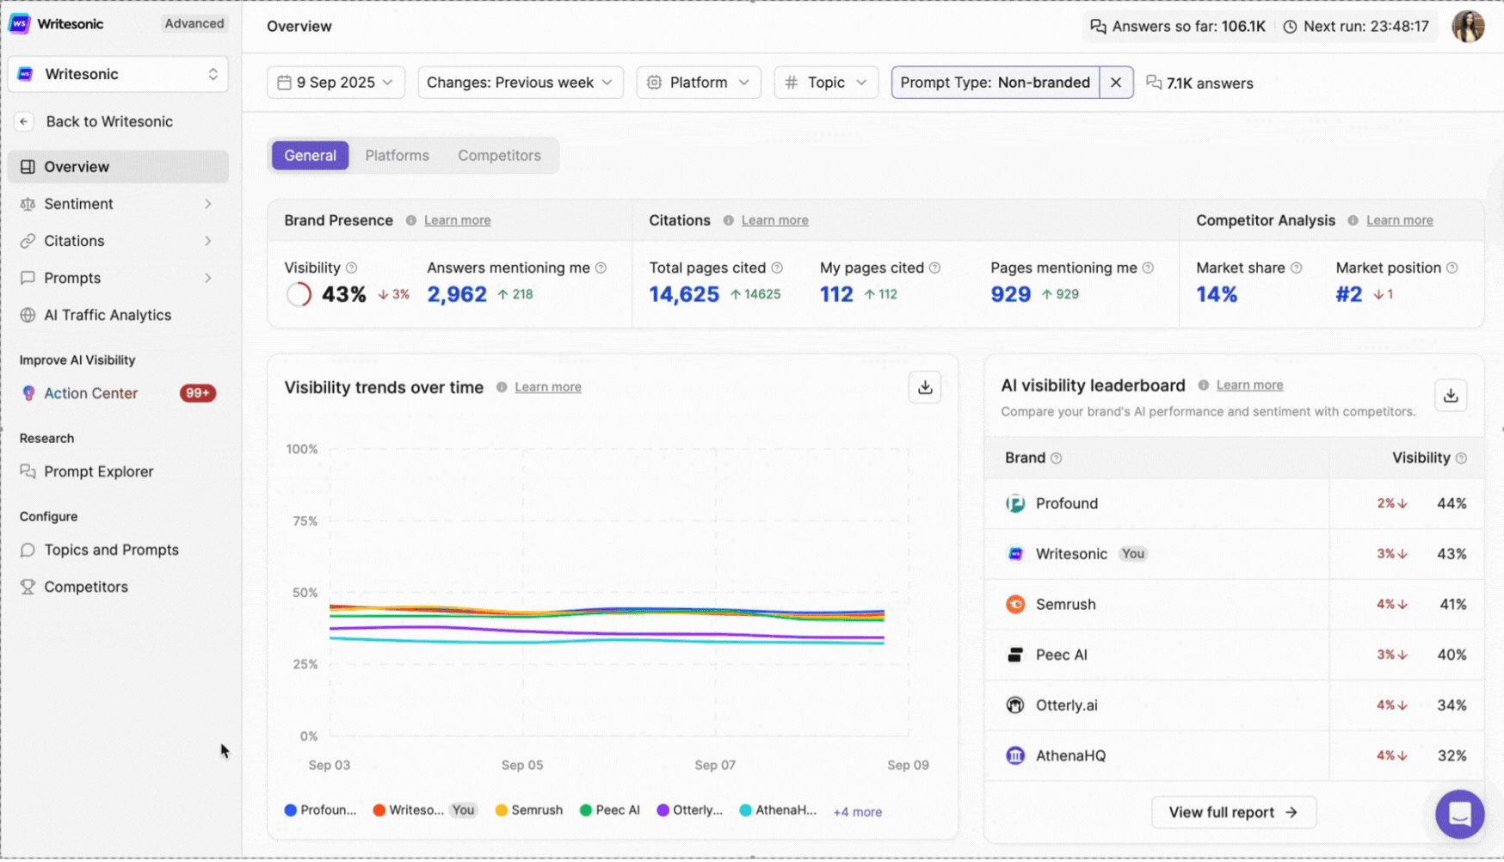Image resolution: width=1504 pixels, height=862 pixels.
Task: Expand the Topic filter
Action: tap(825, 82)
